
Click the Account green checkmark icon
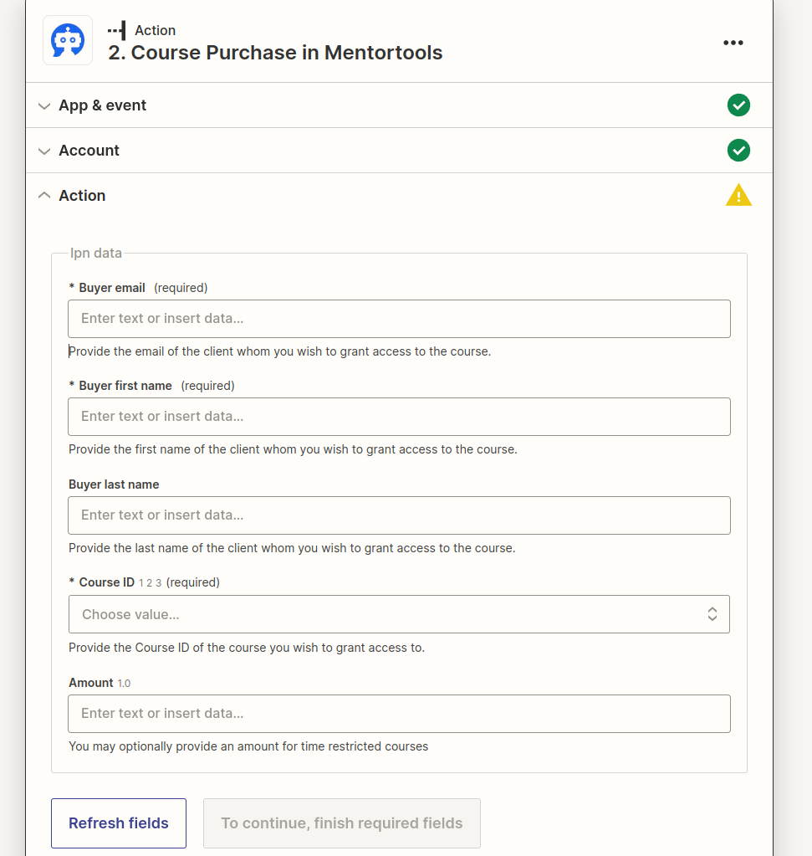point(738,150)
